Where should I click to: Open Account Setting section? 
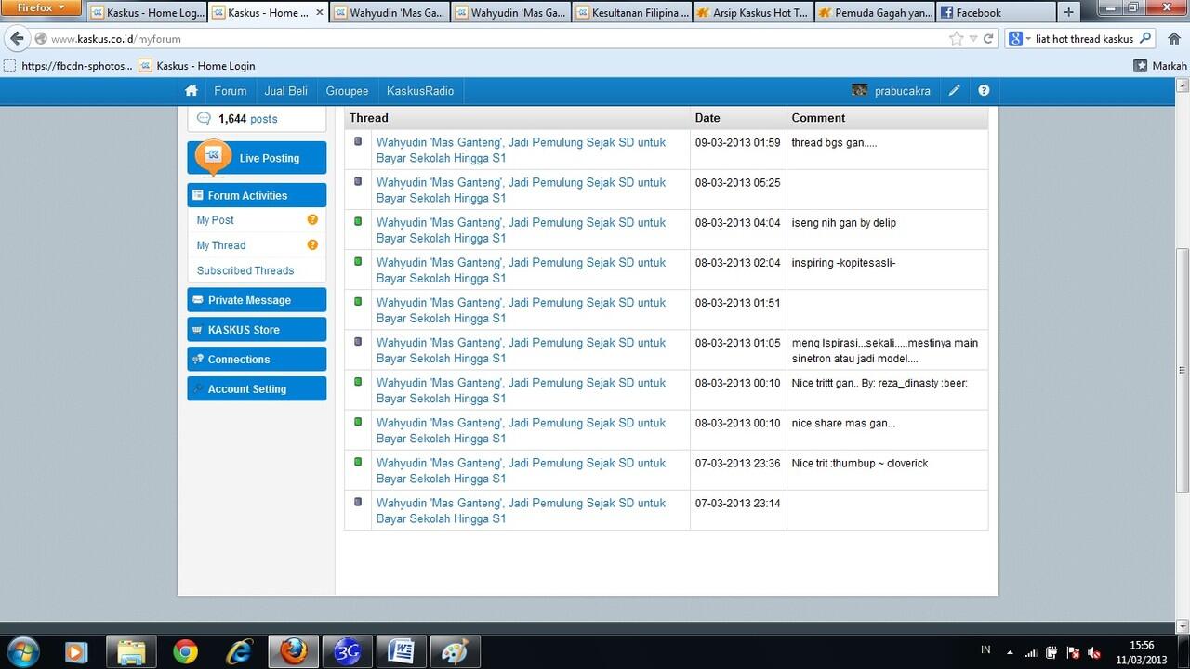(x=257, y=389)
